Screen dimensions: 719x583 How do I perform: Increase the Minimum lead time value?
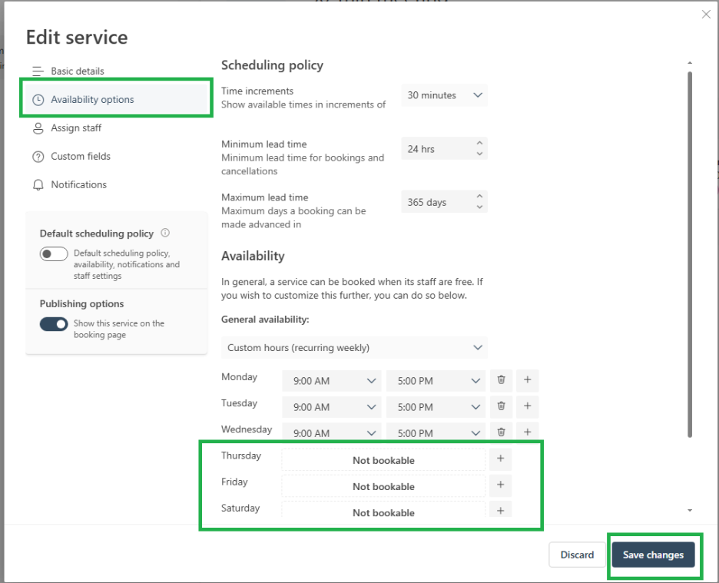point(479,143)
